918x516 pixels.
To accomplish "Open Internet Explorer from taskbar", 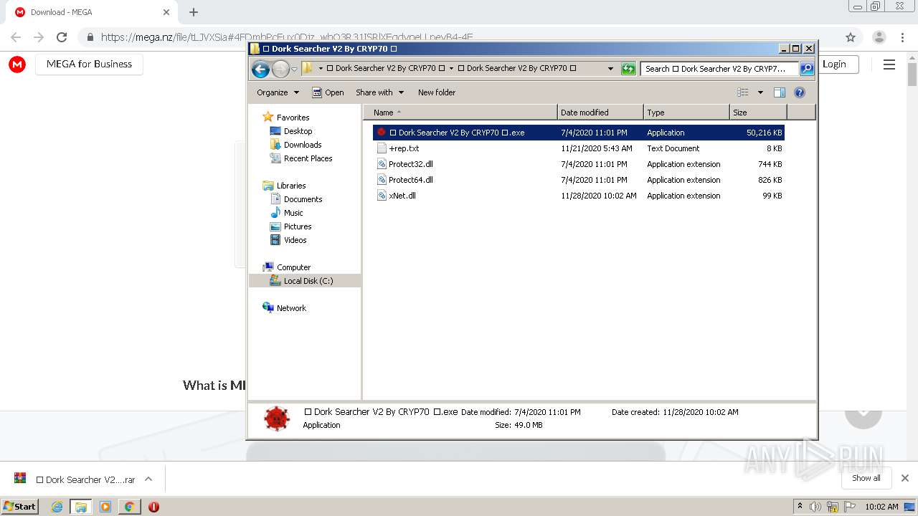I will point(57,507).
